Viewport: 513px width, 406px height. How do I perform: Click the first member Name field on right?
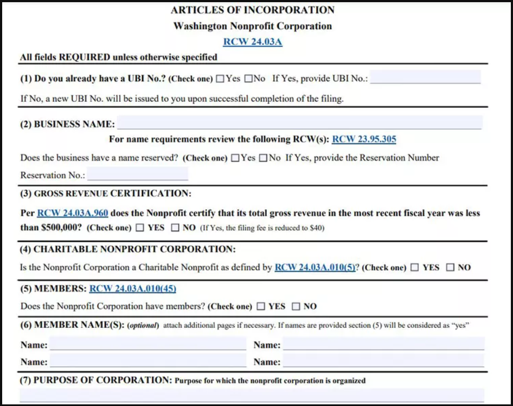(383, 344)
